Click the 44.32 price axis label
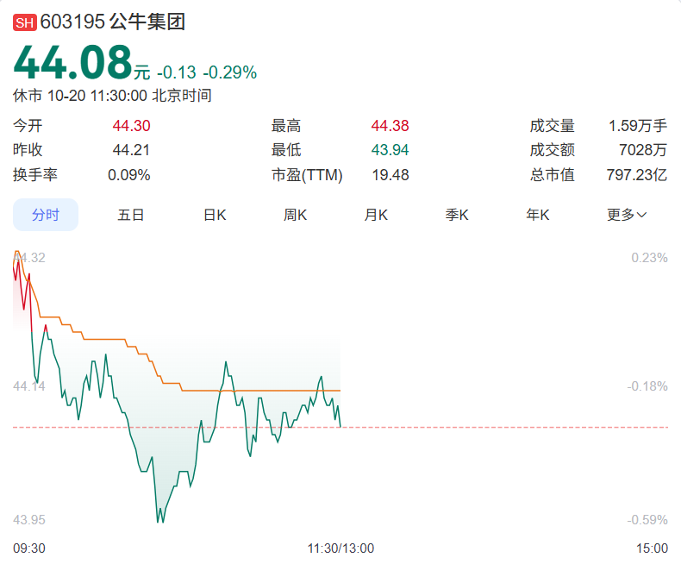 tap(29, 258)
